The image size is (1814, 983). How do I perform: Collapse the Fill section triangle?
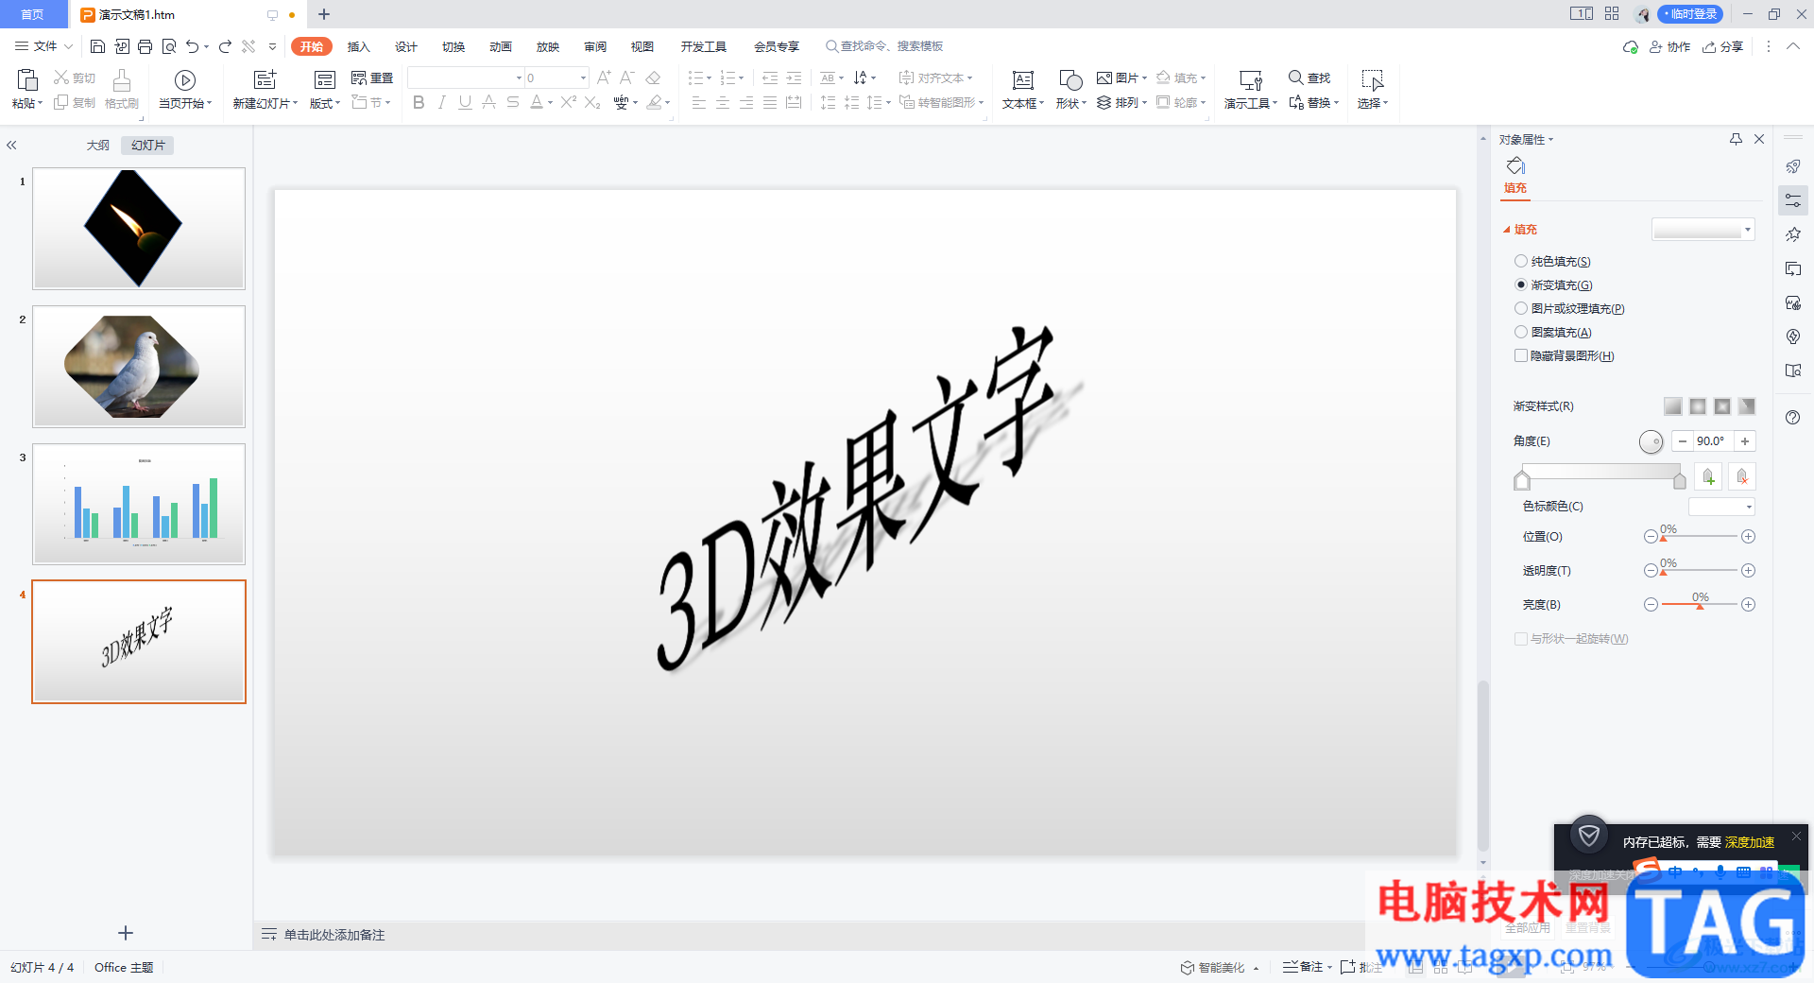pyautogui.click(x=1507, y=230)
